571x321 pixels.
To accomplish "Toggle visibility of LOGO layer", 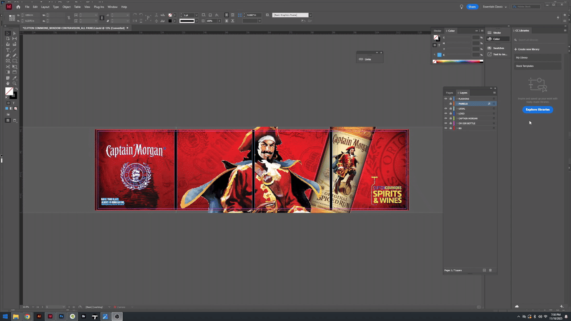I will click(446, 113).
